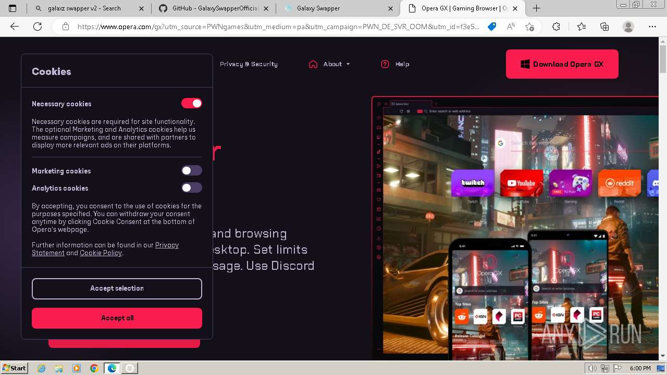Image resolution: width=667 pixels, height=375 pixels.
Task: Open the browser profile avatar
Action: [628, 27]
